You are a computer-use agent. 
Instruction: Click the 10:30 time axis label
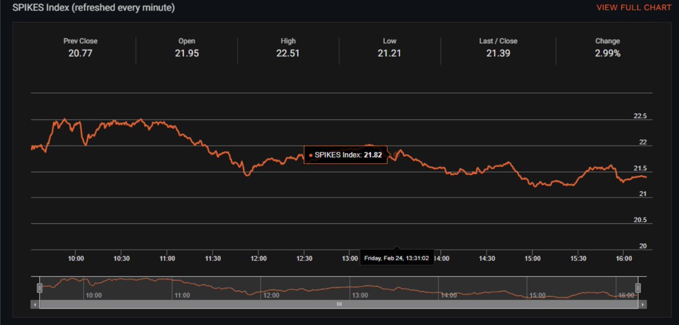[x=122, y=258]
